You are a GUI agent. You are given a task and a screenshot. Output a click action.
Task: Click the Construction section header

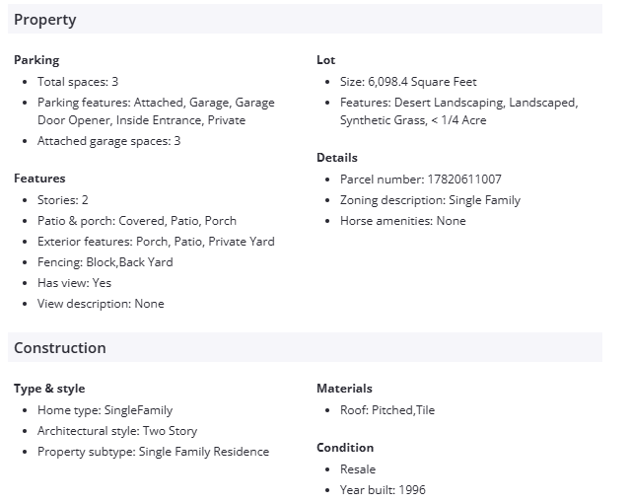tap(60, 348)
